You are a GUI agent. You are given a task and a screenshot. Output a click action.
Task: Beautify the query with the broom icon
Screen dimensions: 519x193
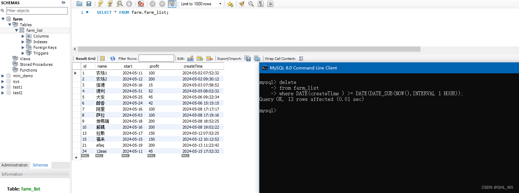click(x=241, y=4)
